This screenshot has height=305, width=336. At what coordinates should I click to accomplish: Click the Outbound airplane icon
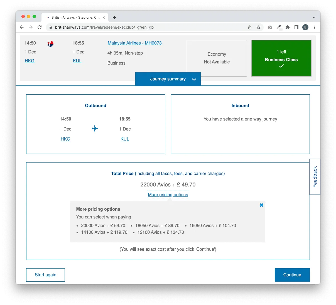coord(95,128)
